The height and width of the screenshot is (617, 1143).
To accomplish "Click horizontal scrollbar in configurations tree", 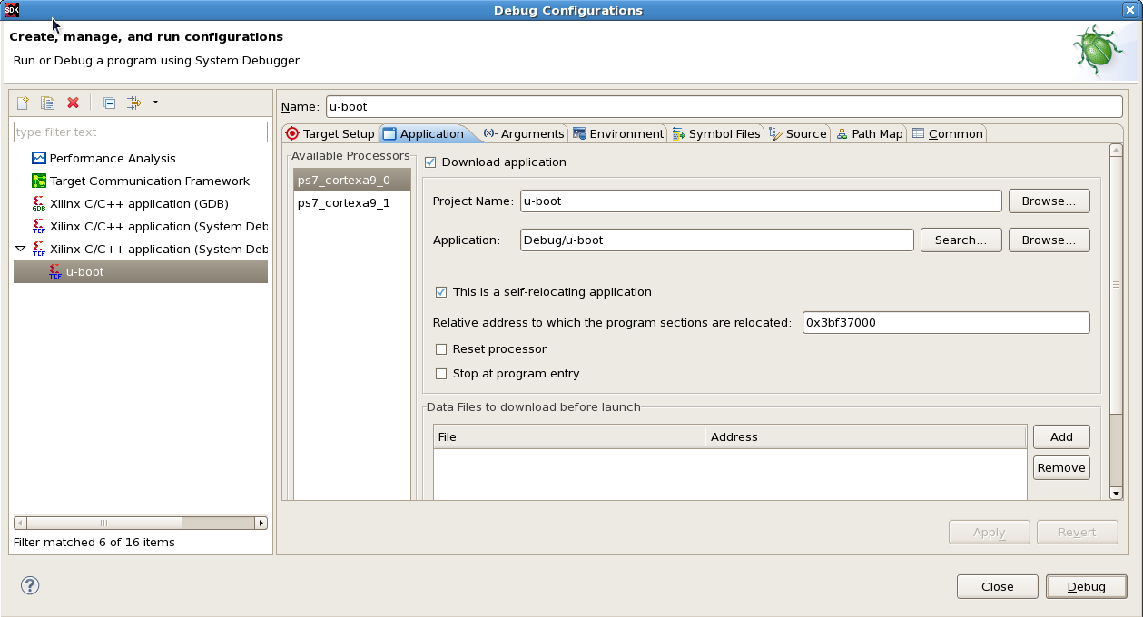I will pyautogui.click(x=104, y=523).
